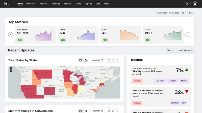Image resolution: width=202 pixels, height=113 pixels.
Task: Click the Amazon tag
Action: [172, 81]
